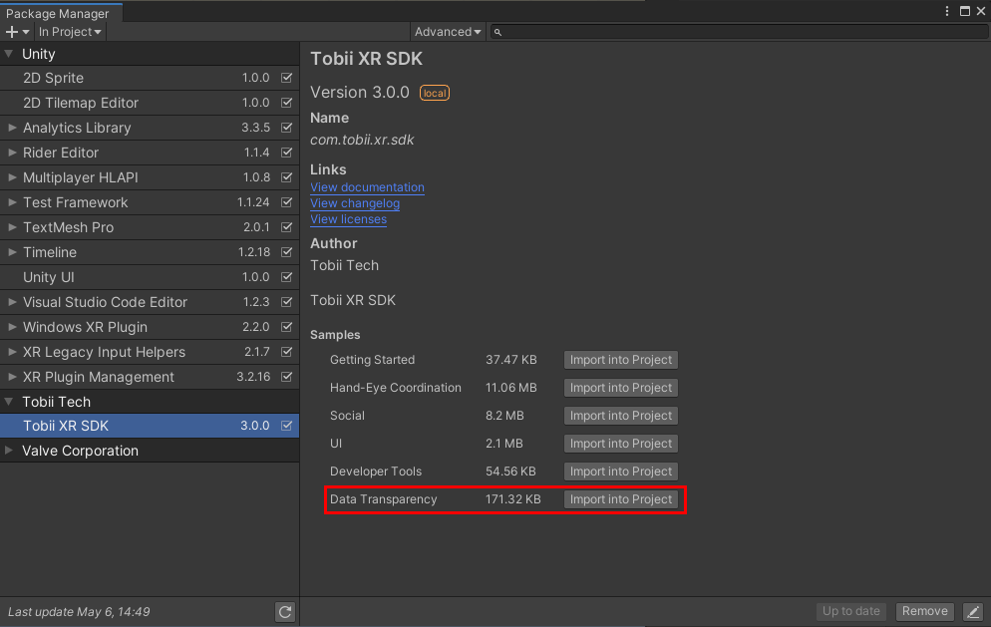Maximize the Package Manager window
This screenshot has width=991, height=627.
click(x=964, y=11)
